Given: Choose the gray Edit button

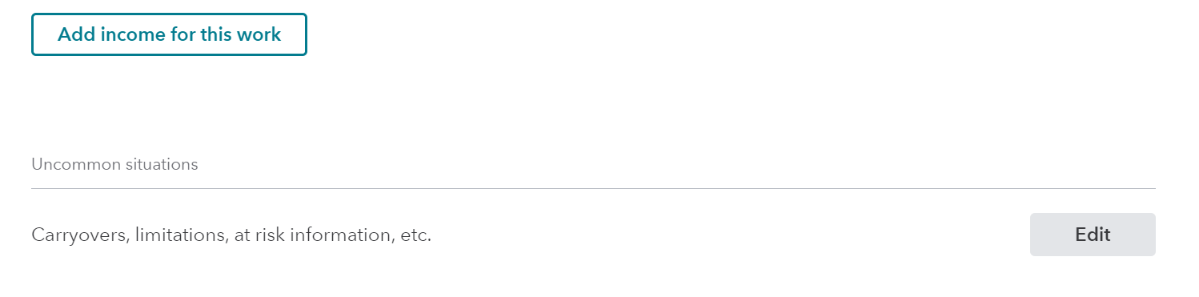Looking at the screenshot, I should [1093, 235].
